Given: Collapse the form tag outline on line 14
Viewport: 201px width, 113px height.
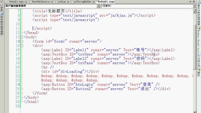Looking at the screenshot, I should pos(22,41).
